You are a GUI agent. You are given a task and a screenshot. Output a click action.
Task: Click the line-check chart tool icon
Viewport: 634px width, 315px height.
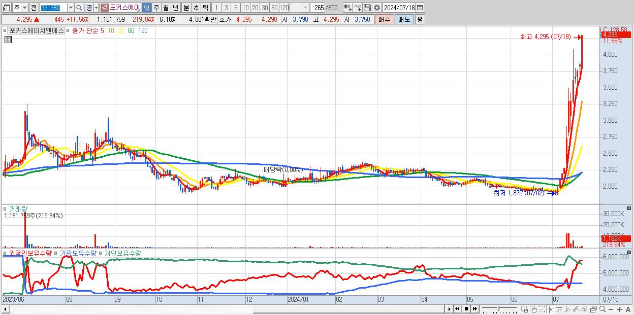(x=357, y=8)
